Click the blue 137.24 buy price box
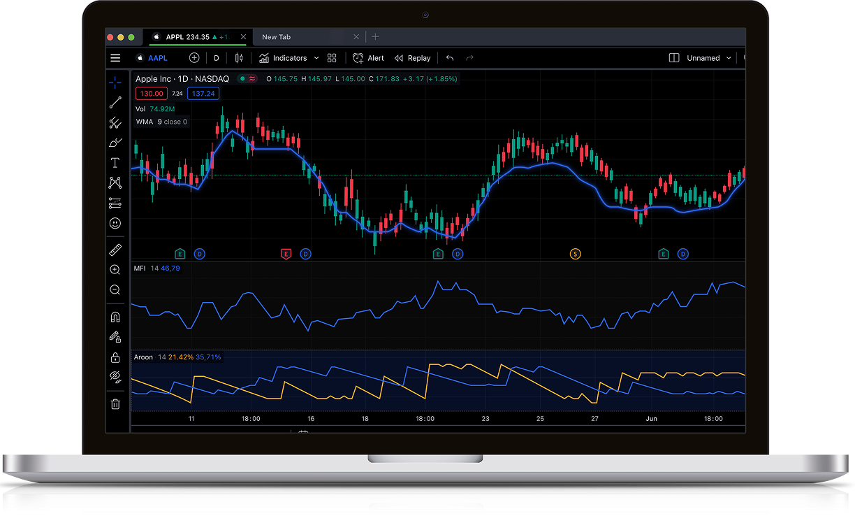The width and height of the screenshot is (855, 523). (x=203, y=94)
